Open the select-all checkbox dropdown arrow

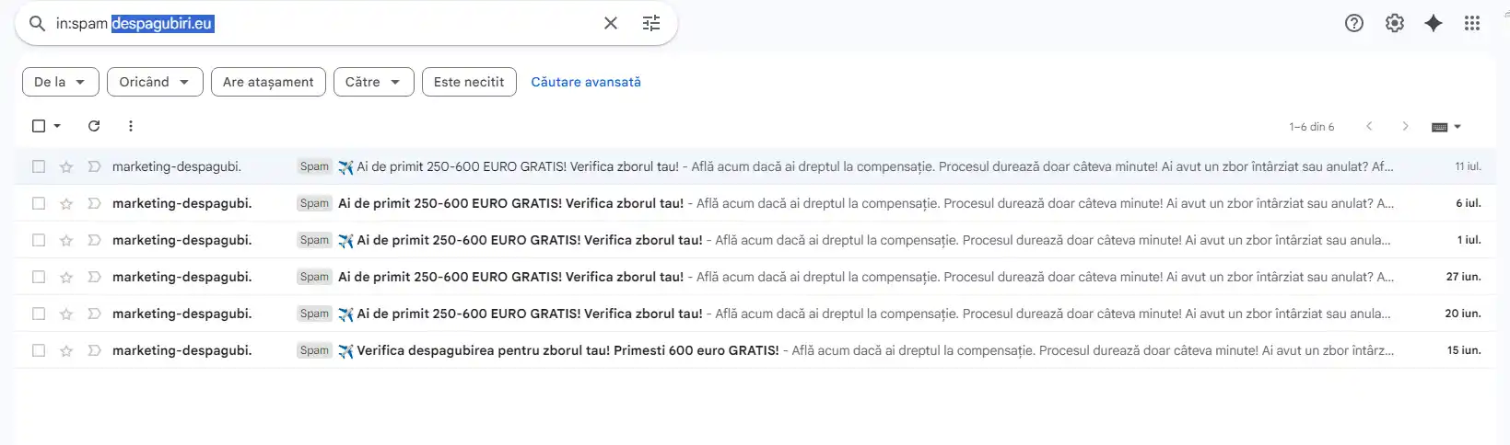(x=57, y=126)
